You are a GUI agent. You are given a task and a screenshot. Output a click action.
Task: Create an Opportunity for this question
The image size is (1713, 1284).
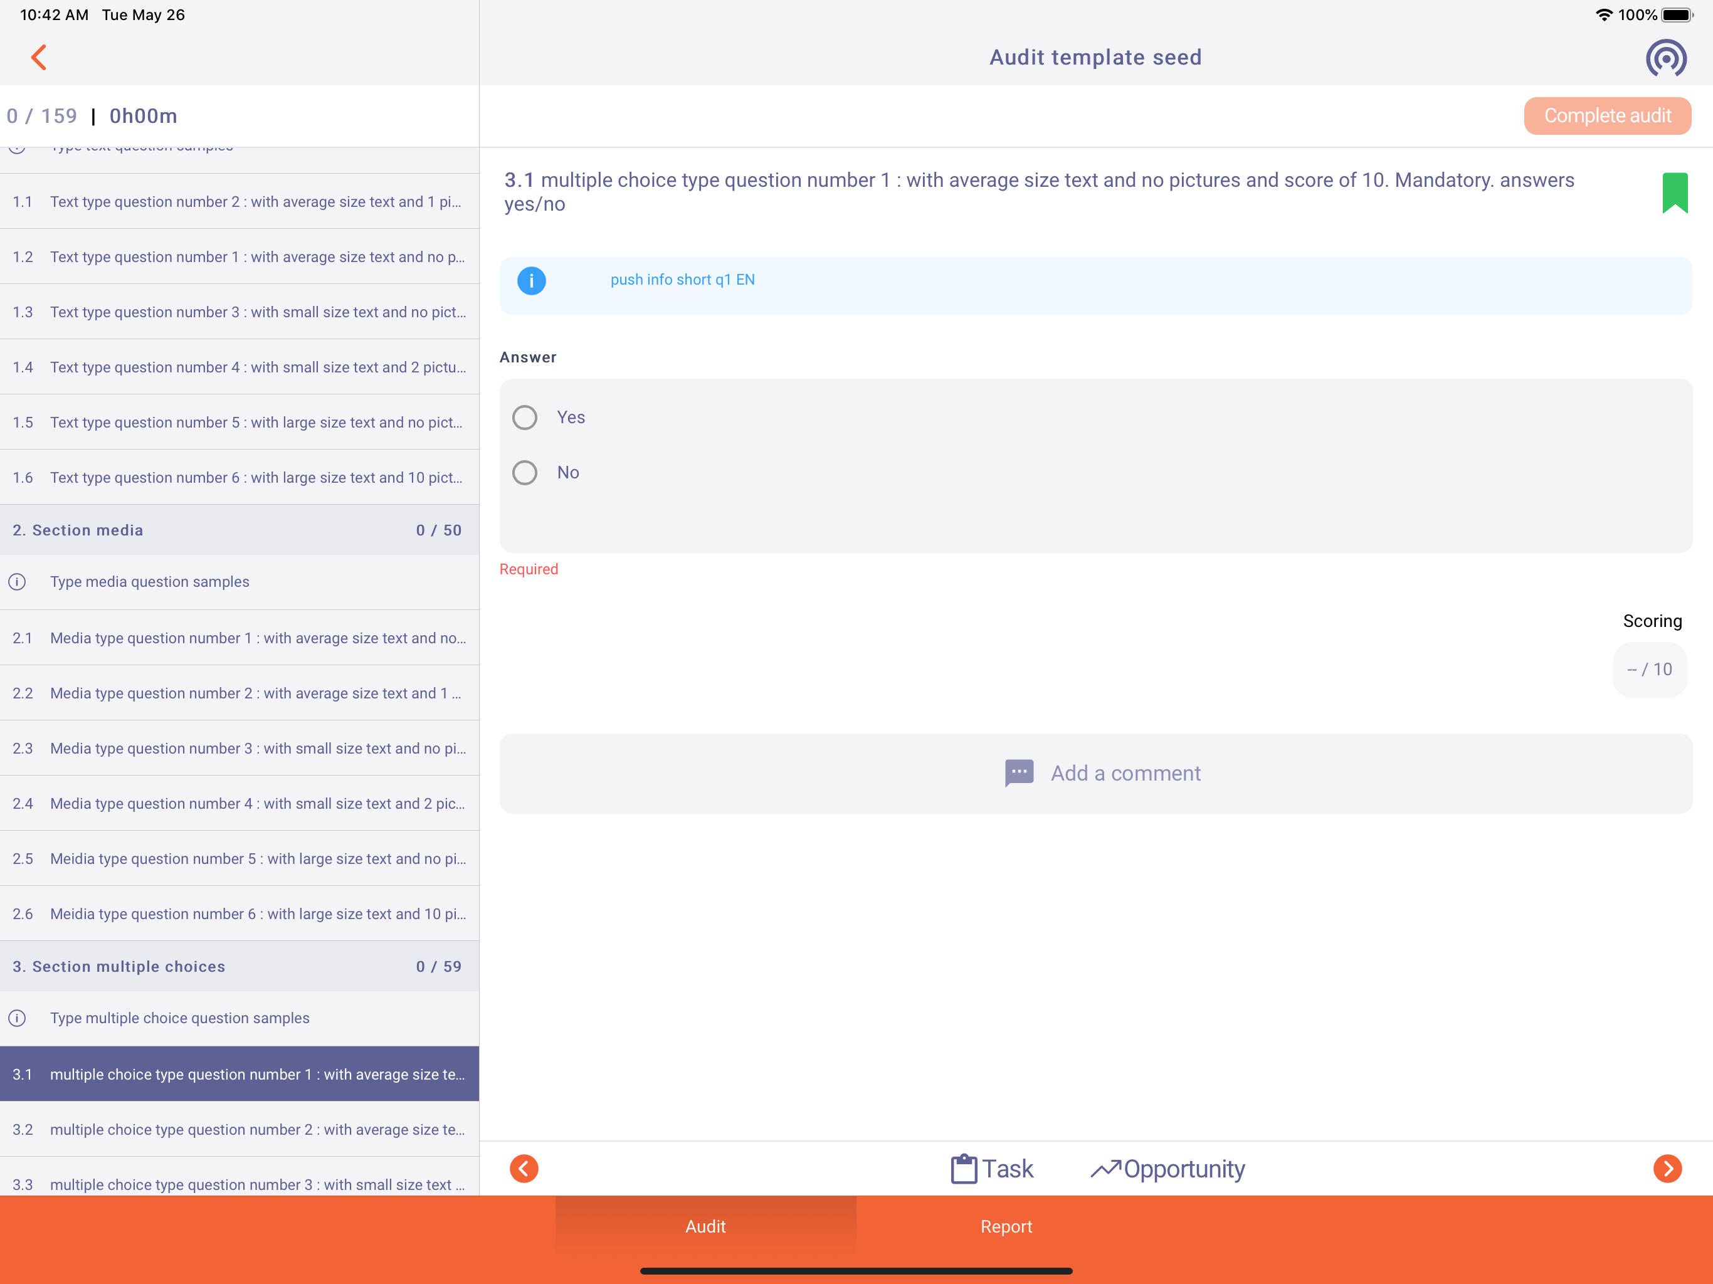pos(1168,1169)
